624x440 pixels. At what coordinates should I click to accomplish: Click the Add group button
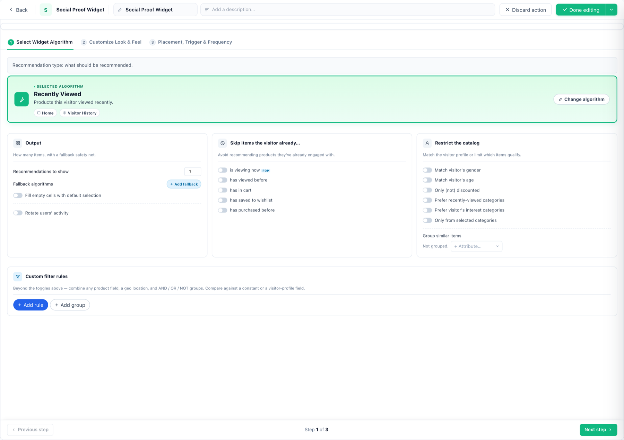pos(70,305)
